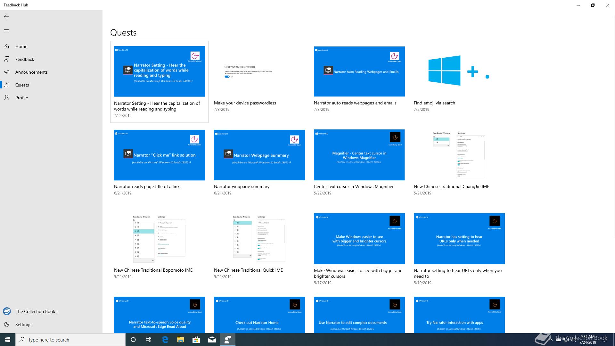
Task: Click 'Narrator auto reads webpages and emails' title
Action: pos(355,103)
